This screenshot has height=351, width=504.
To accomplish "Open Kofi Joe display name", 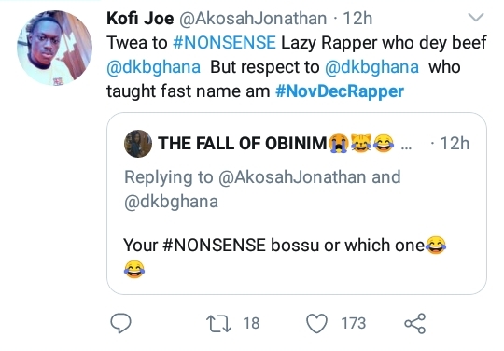I will click(140, 18).
